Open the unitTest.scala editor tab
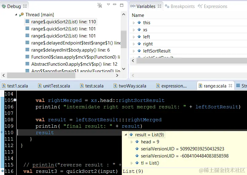Image resolution: width=247 pixels, height=175 pixels. coord(54,86)
